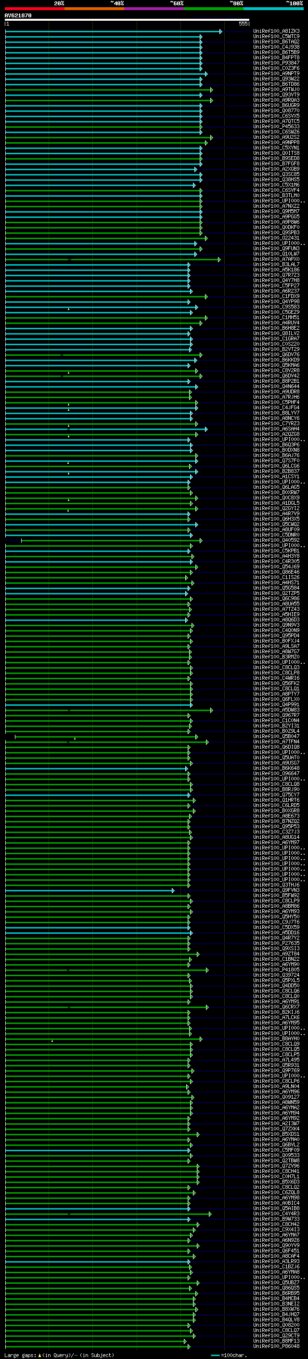Click the UniRef100_Q08770 label

[x=276, y=111]
